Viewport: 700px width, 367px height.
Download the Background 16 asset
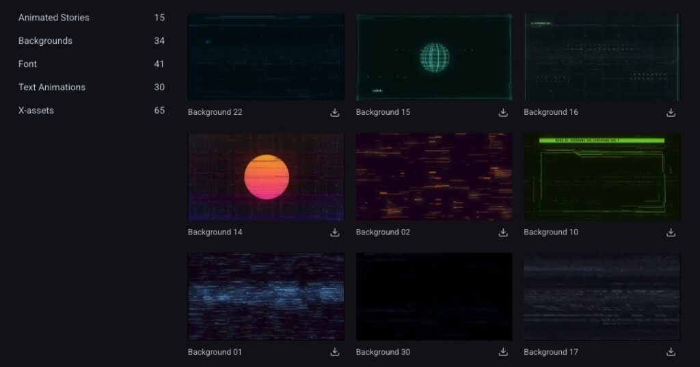tap(671, 113)
